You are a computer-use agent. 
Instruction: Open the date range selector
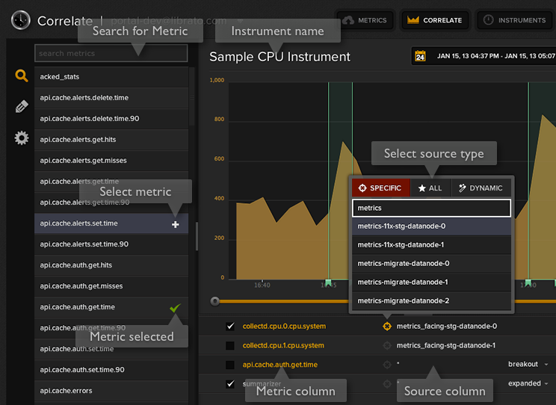point(484,56)
